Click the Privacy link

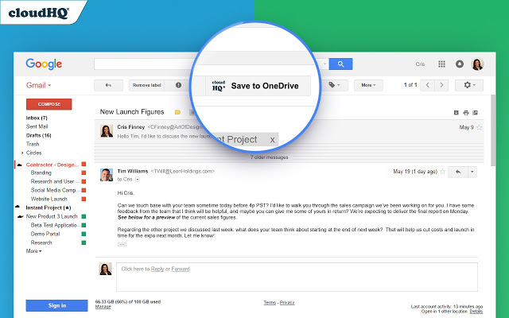(287, 303)
